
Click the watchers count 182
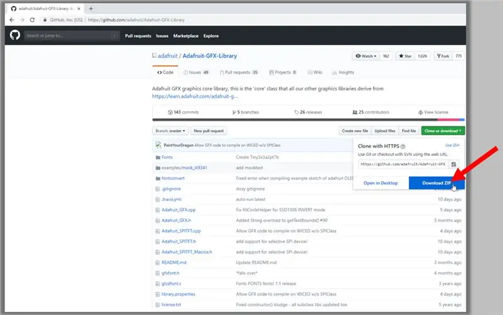point(386,56)
